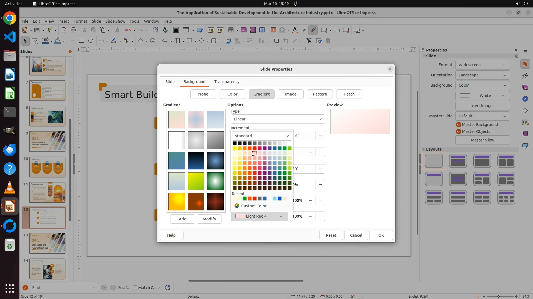Click the Custom Color… button
533x299 pixels.
(255, 206)
